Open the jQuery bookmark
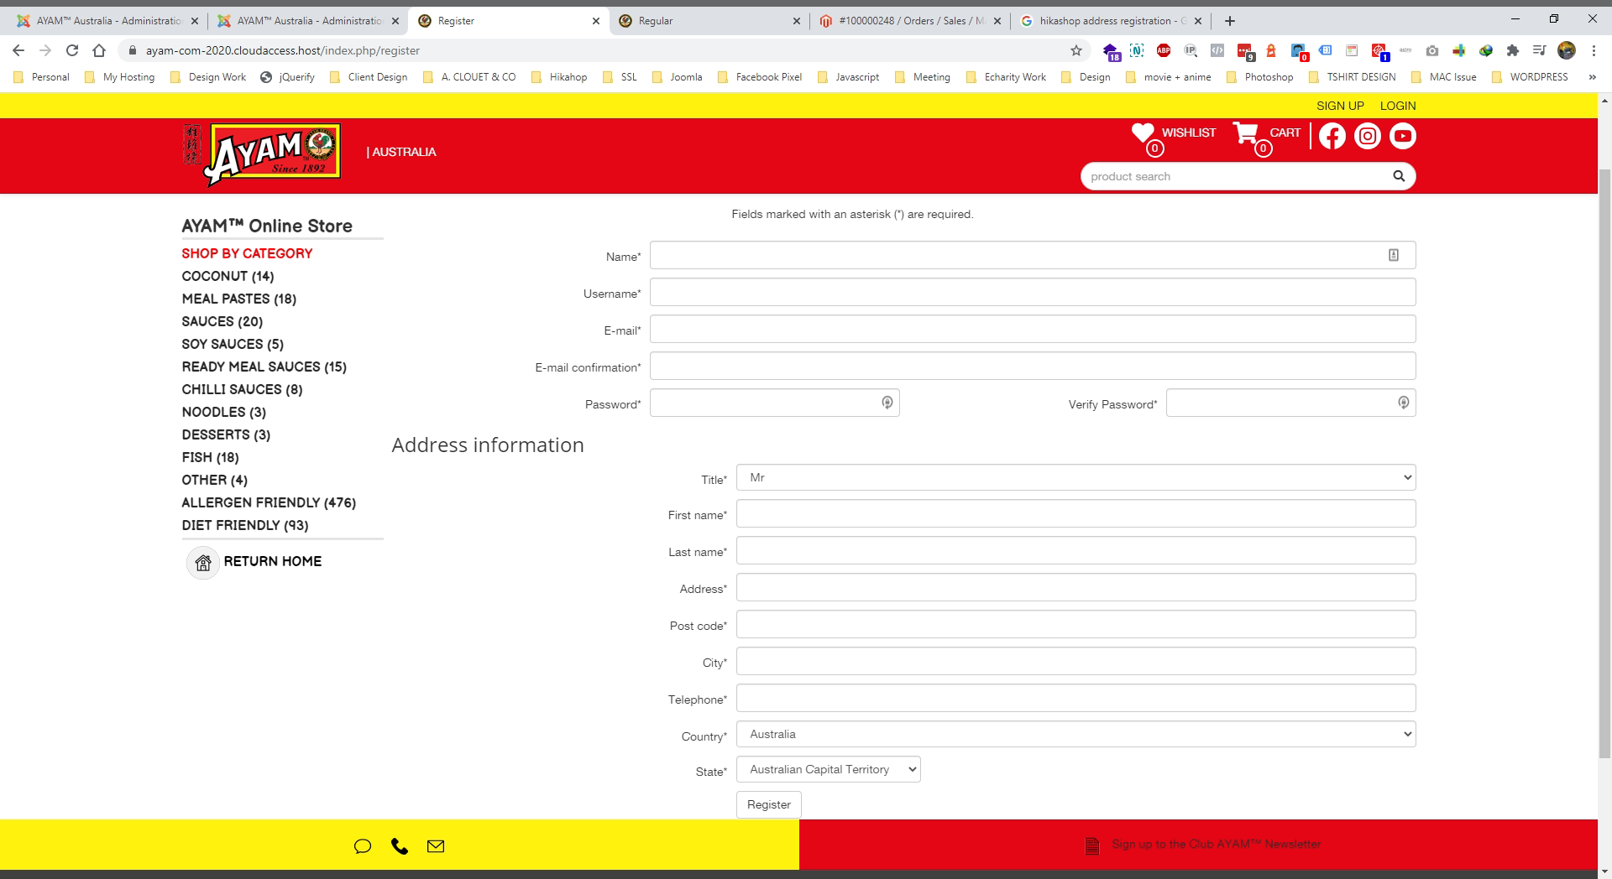This screenshot has width=1612, height=879. point(288,77)
